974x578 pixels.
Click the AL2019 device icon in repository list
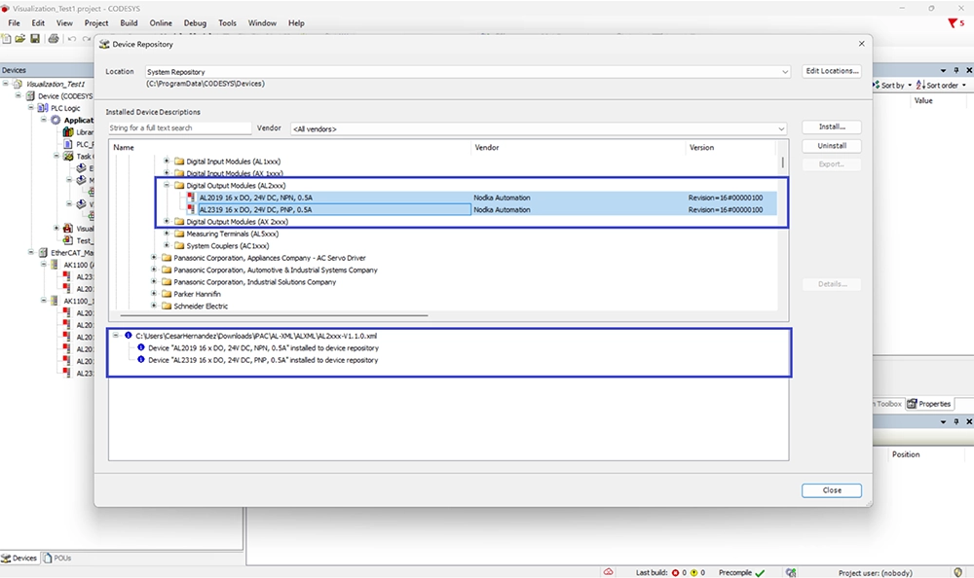click(191, 198)
